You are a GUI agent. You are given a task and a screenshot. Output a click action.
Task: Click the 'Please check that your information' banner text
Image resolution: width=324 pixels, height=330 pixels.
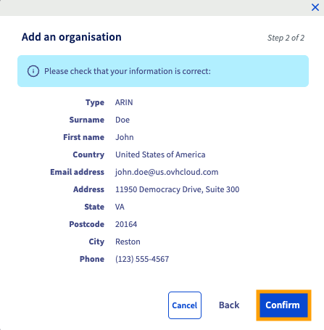point(128,71)
